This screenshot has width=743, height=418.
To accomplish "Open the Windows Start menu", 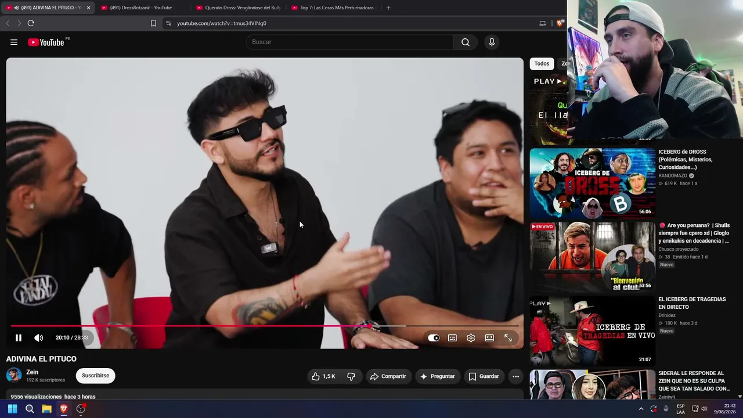I will pos(12,409).
